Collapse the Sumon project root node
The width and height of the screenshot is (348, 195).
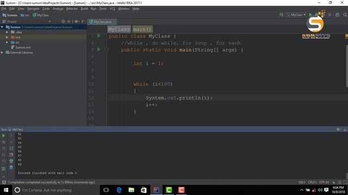[2, 27]
